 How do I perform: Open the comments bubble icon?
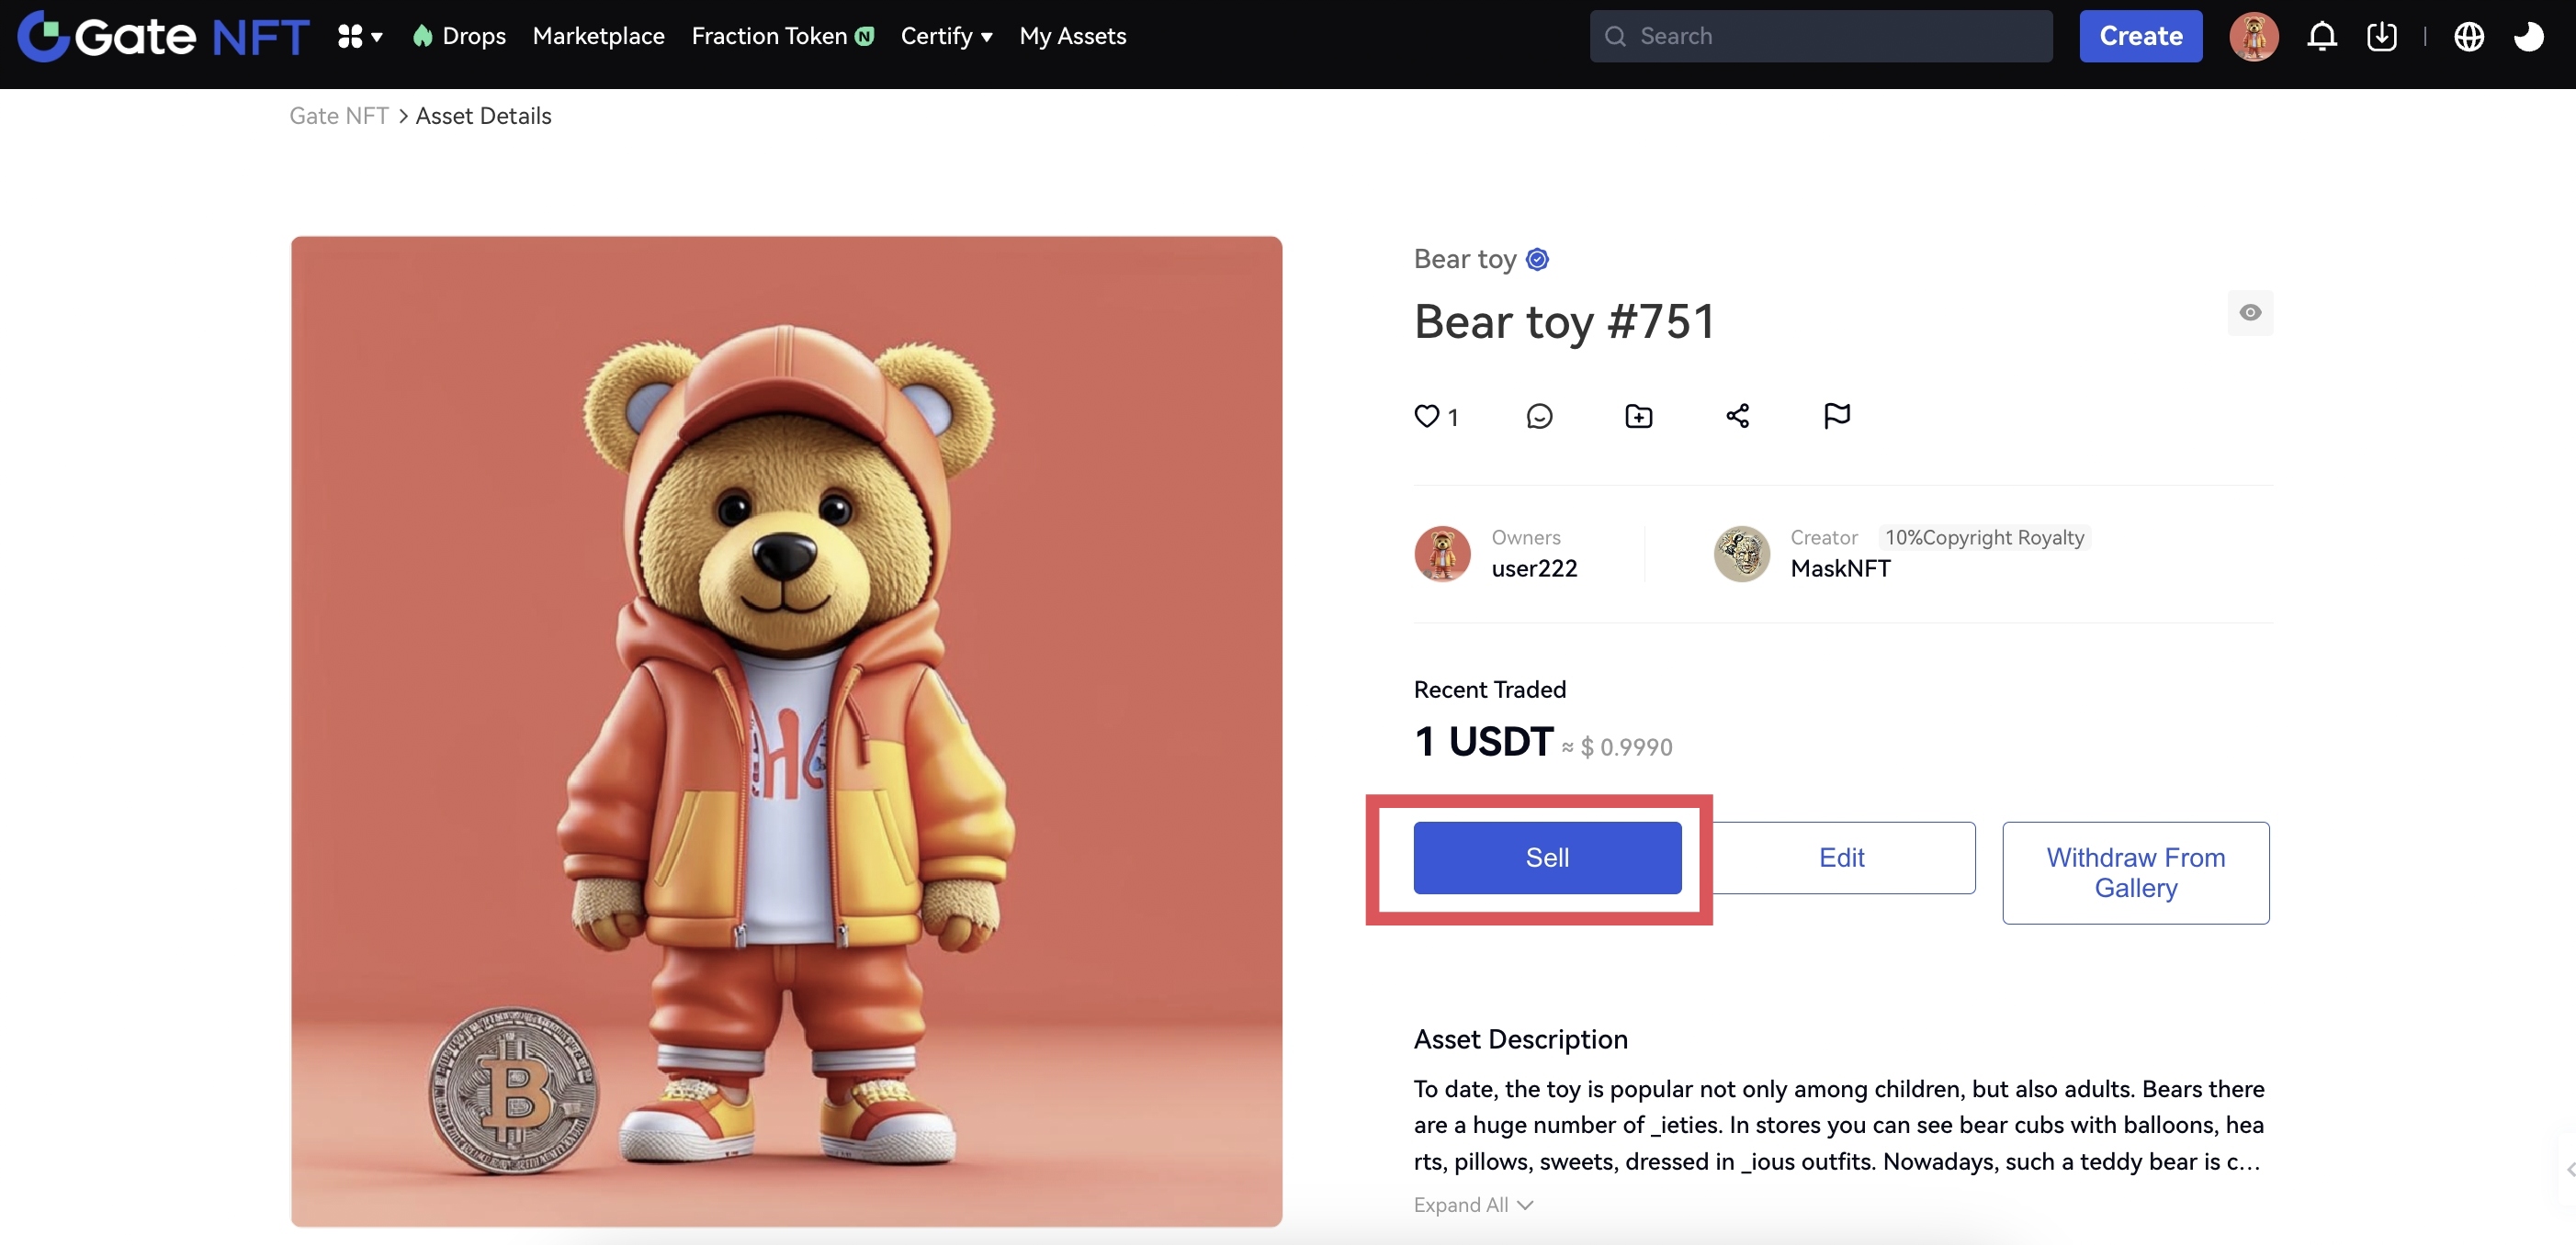1539,416
